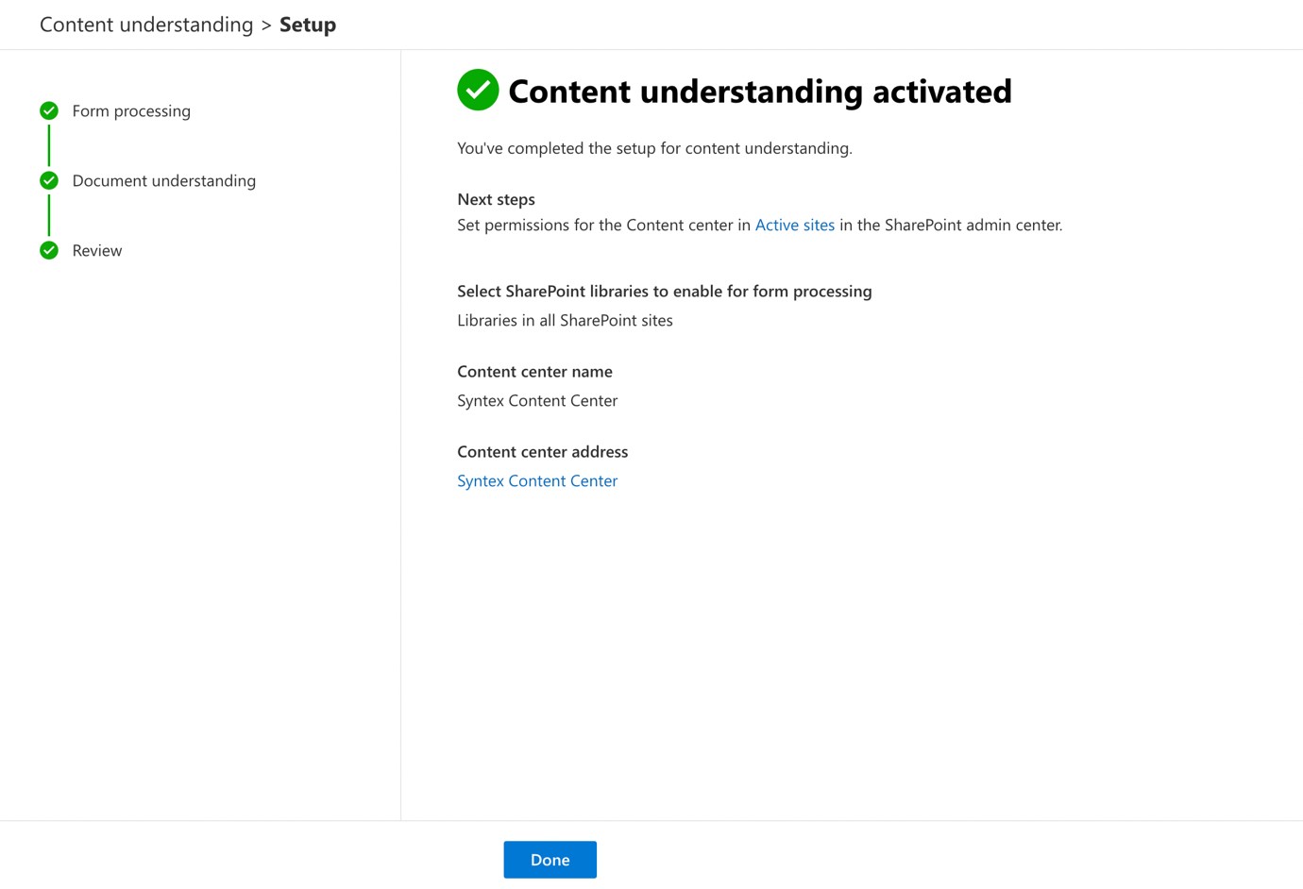Screen dimensions: 1303x889
Task: Open the Active sites link
Action: click(794, 225)
